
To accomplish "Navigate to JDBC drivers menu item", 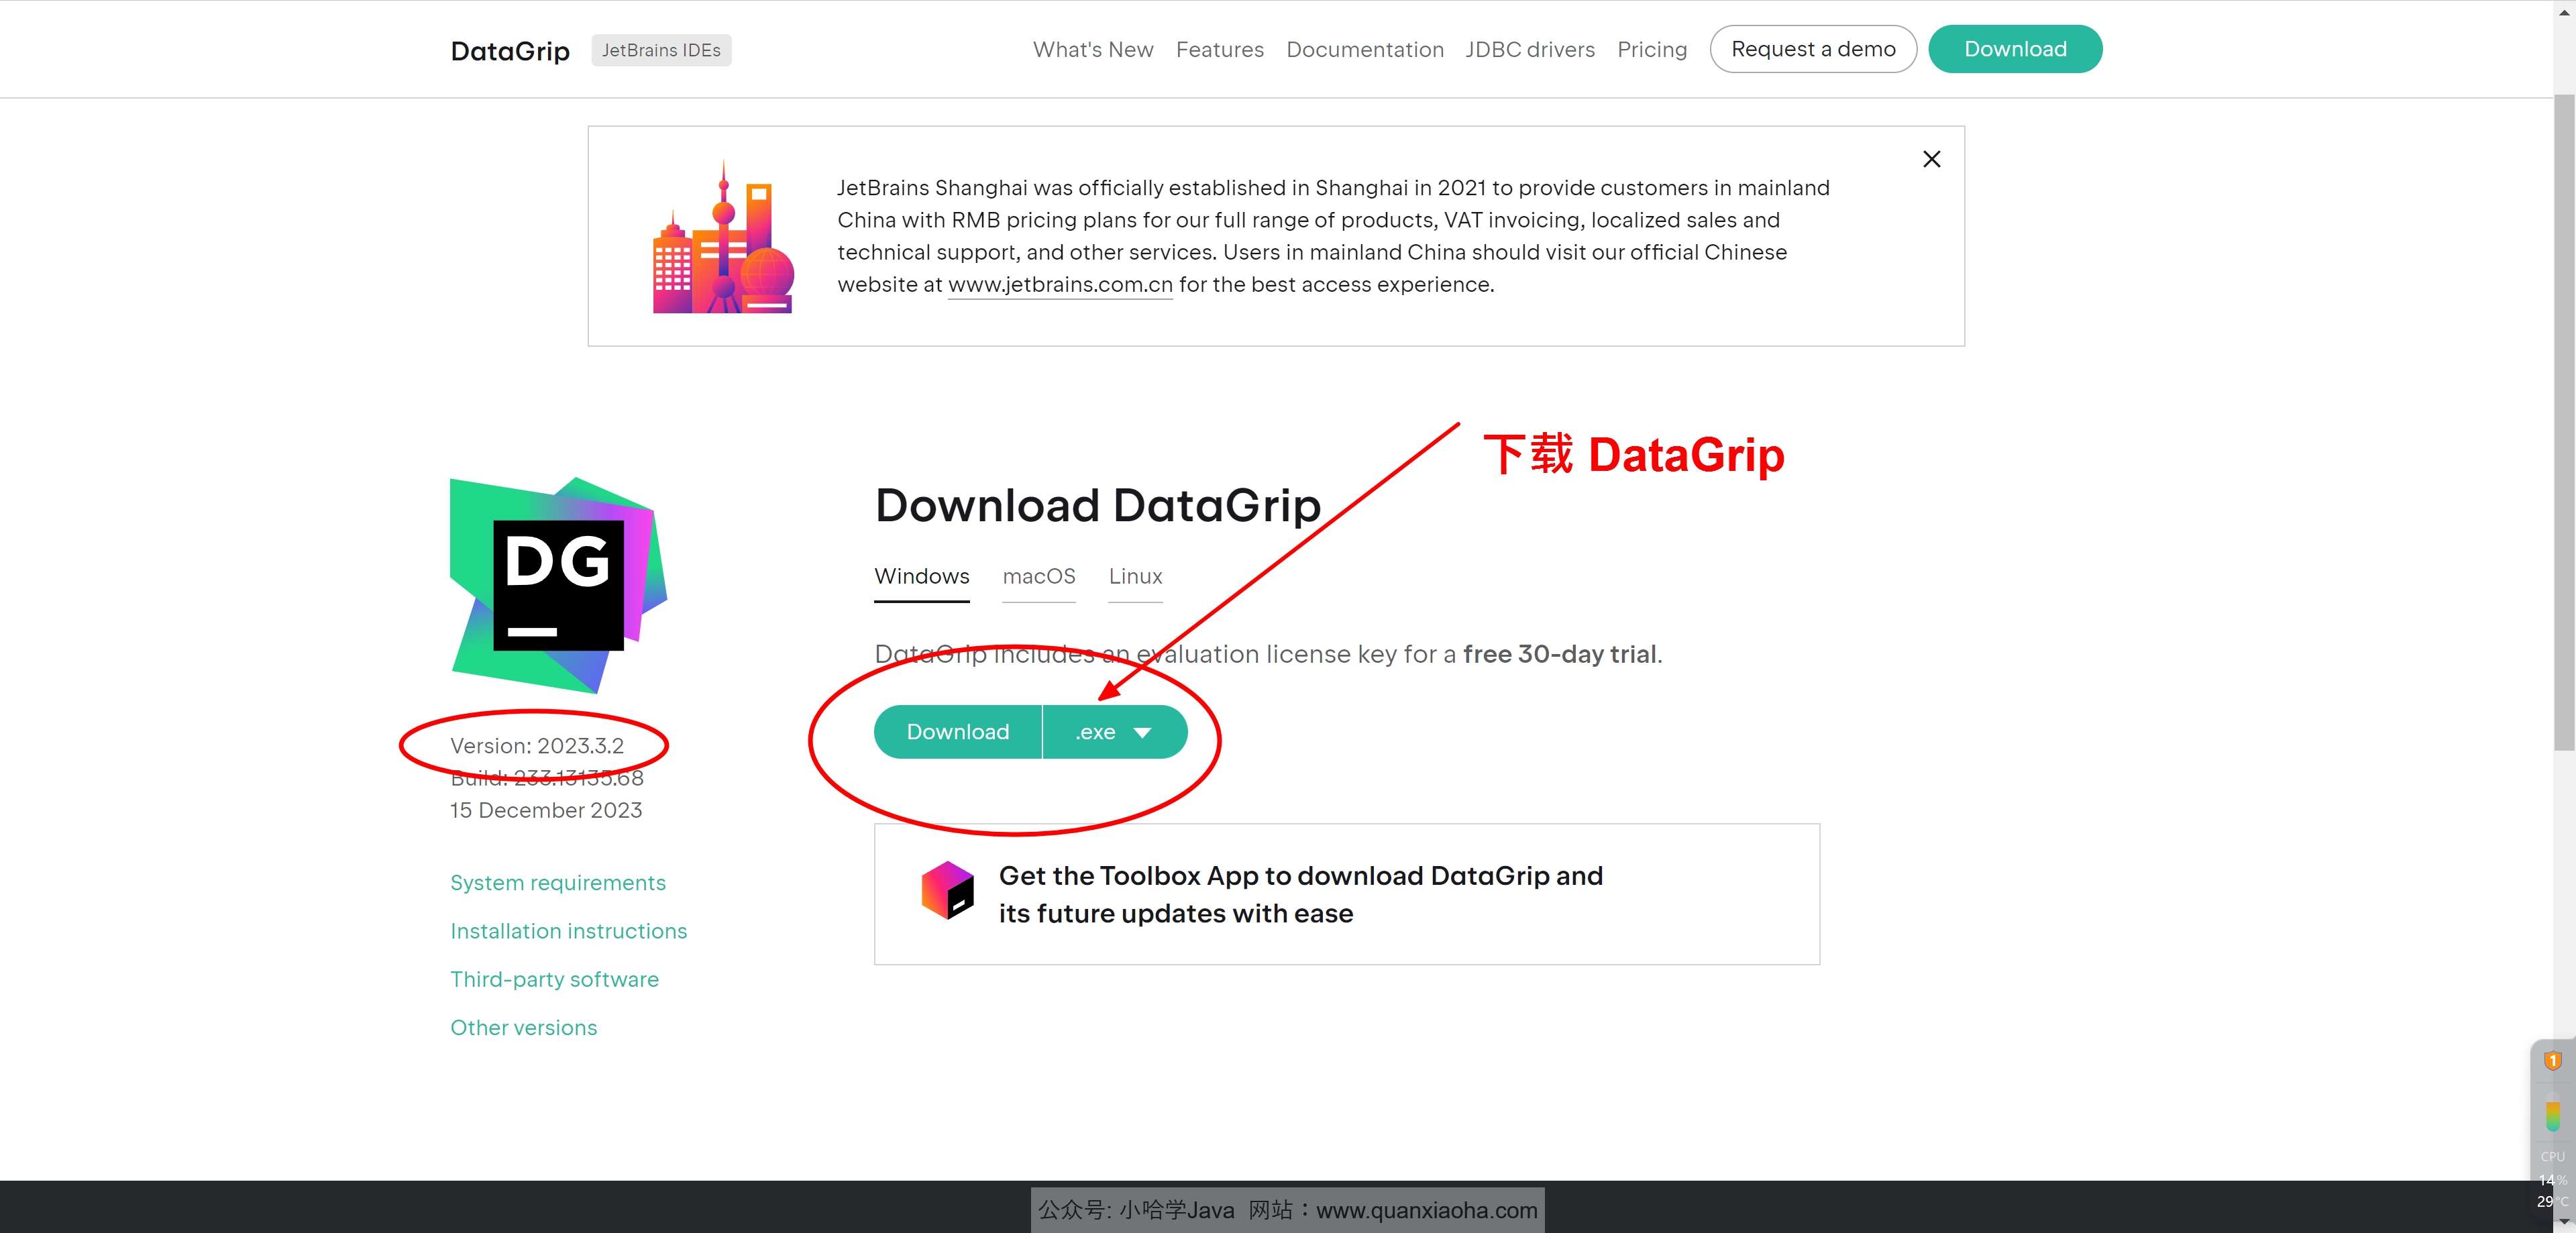I will click(x=1529, y=49).
